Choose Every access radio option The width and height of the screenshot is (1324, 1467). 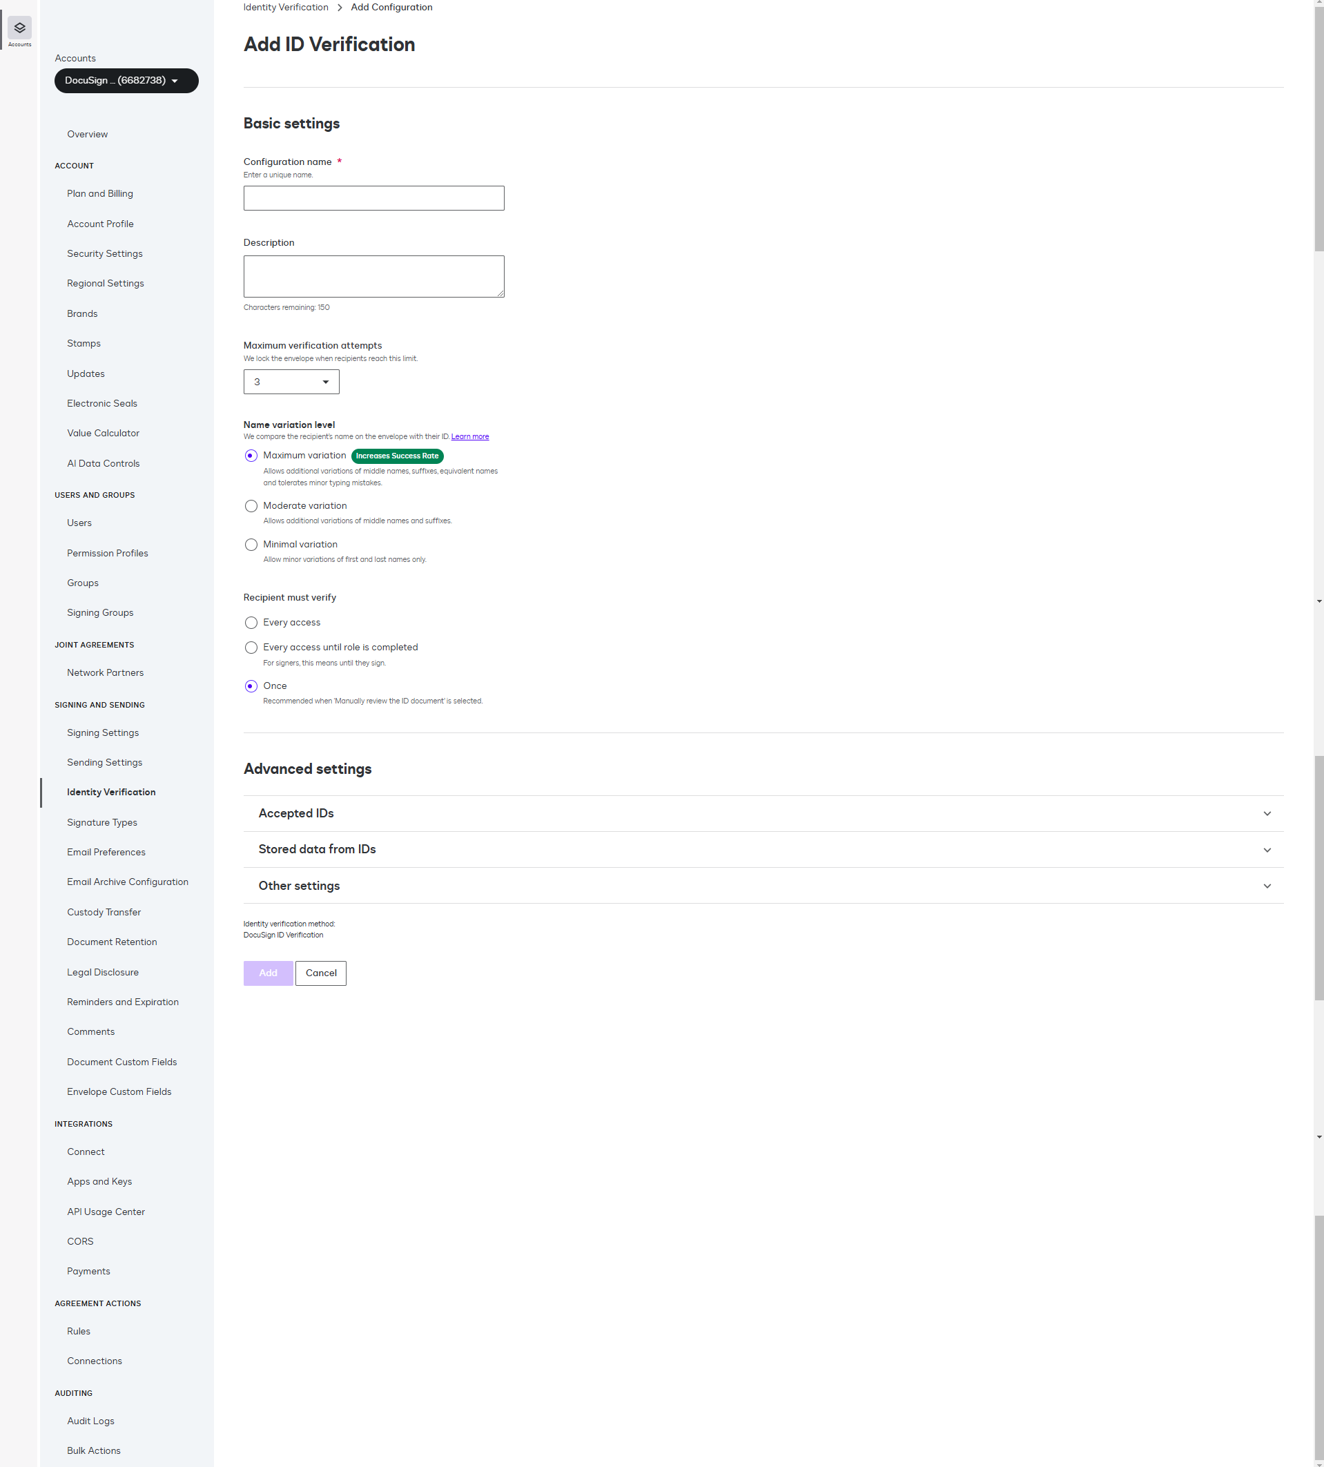click(x=251, y=623)
